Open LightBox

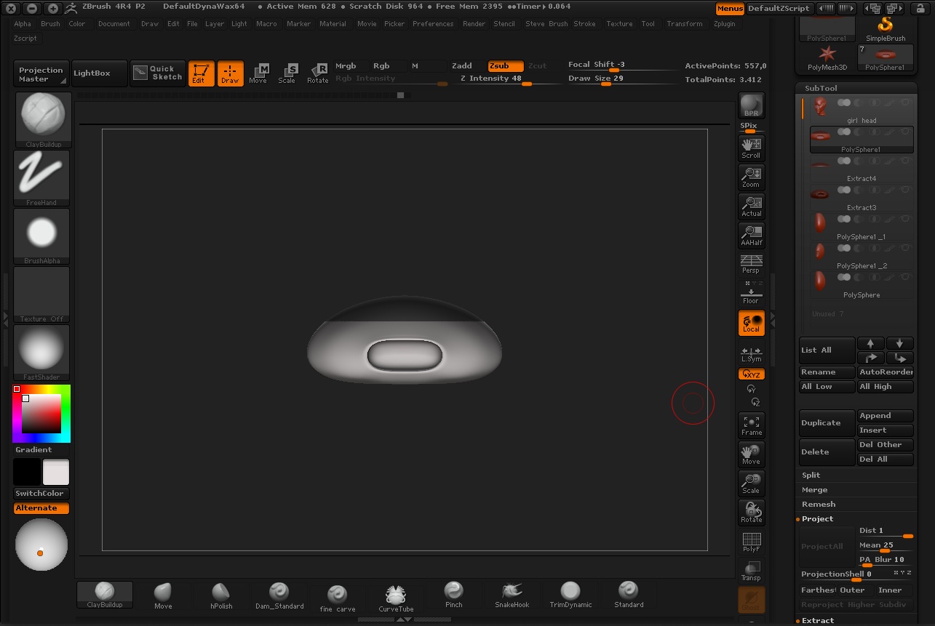pos(99,73)
